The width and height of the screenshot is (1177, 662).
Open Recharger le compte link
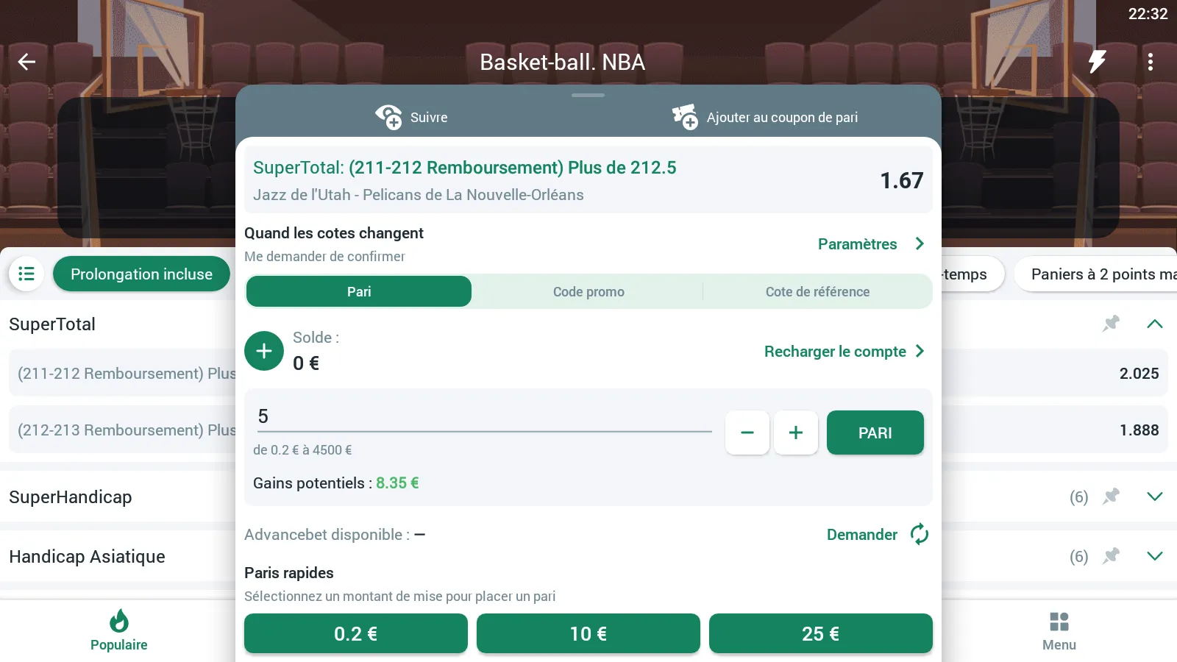click(843, 352)
